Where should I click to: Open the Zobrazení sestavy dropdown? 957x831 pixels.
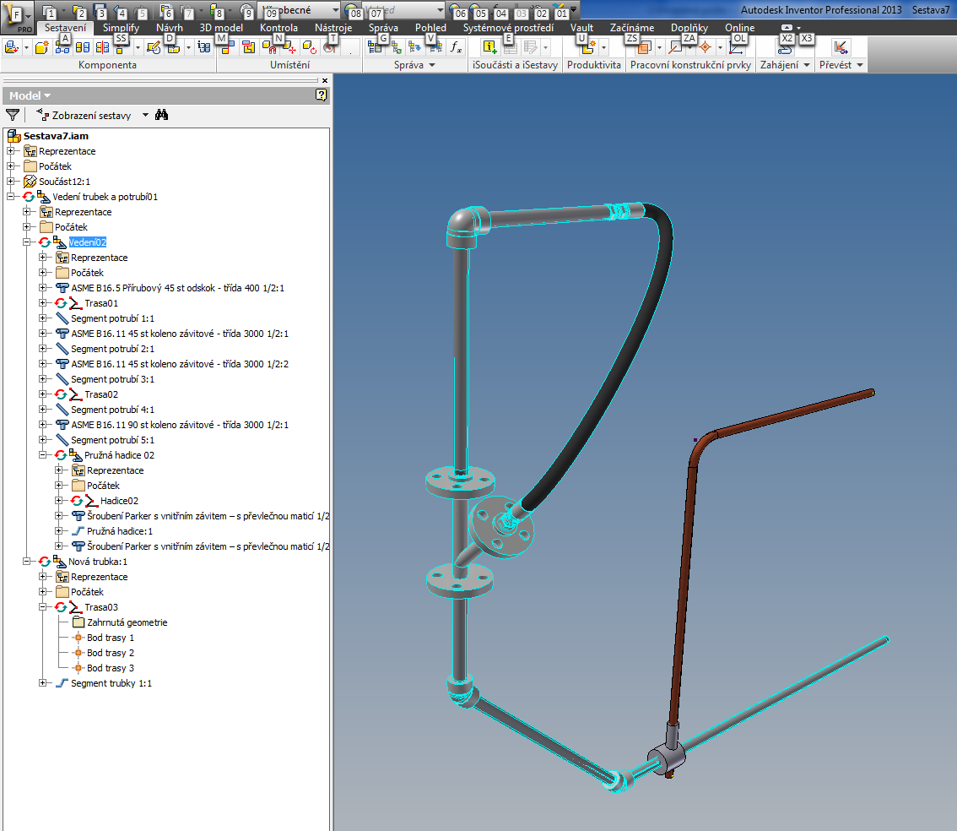[x=145, y=115]
